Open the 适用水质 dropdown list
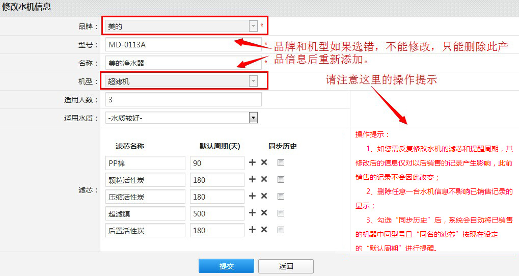This screenshot has height=276, width=519. (x=253, y=118)
